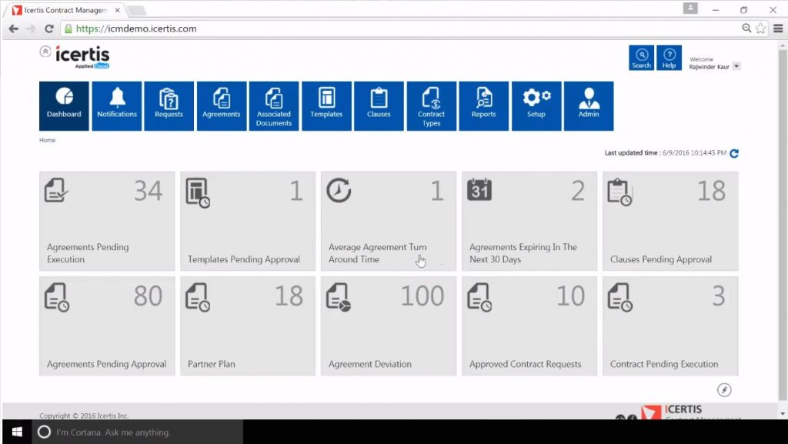Collapse the header using the up chevron
The height and width of the screenshot is (444, 788).
coord(45,52)
